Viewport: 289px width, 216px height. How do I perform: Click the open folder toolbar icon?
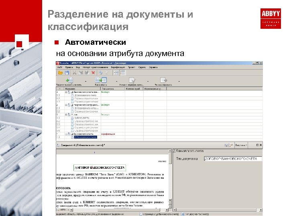click(x=60, y=73)
